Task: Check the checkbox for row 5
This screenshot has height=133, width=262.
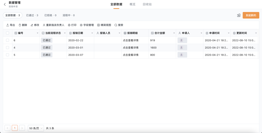Action: pos(8,55)
